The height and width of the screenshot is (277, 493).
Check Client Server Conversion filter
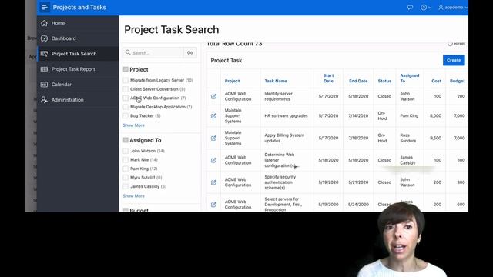click(x=126, y=89)
